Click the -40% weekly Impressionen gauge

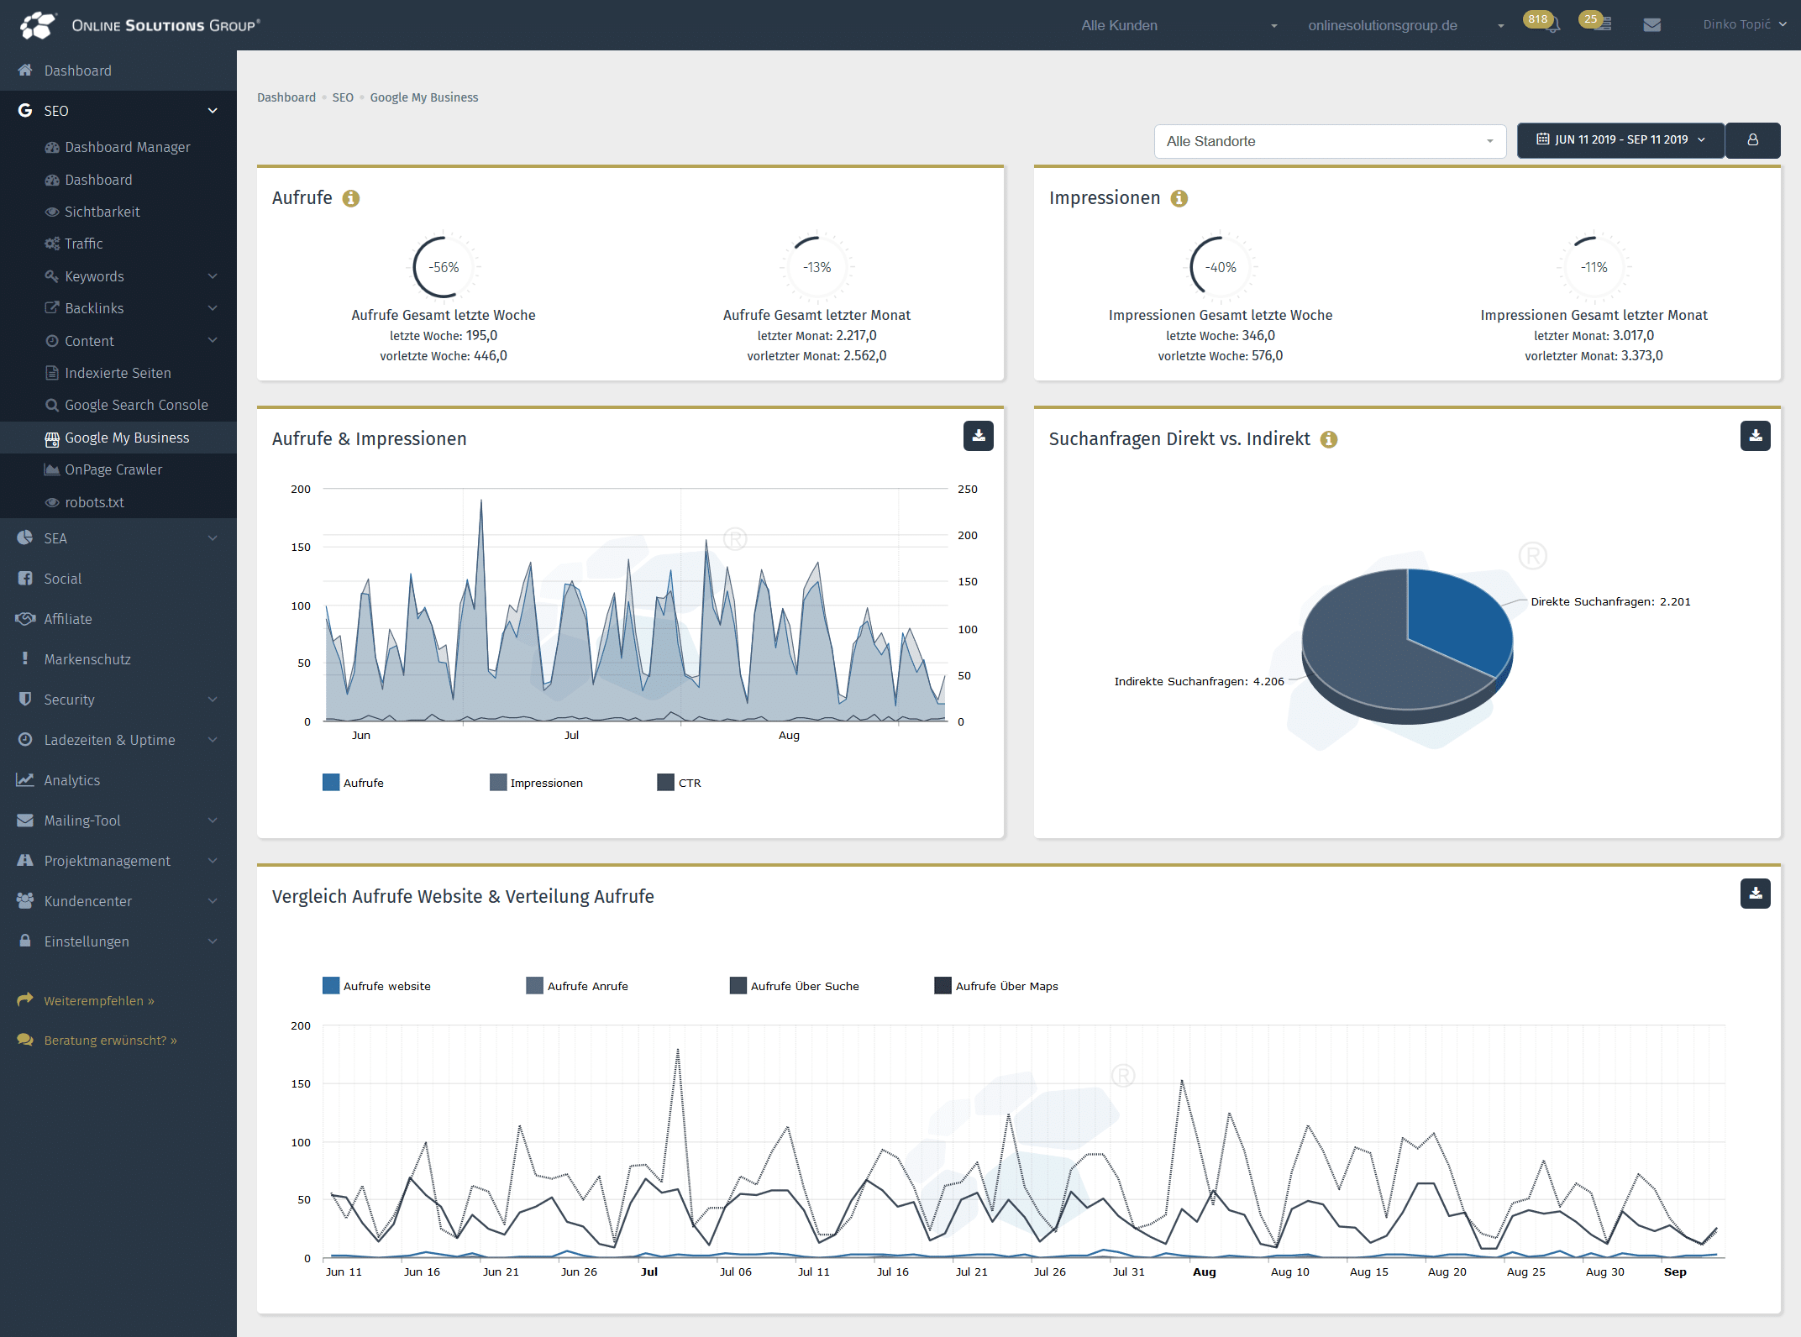pyautogui.click(x=1221, y=267)
